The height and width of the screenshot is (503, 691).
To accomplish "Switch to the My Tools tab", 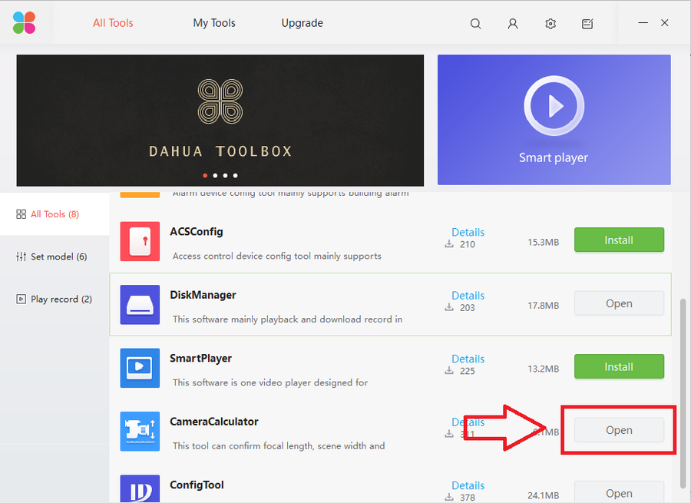I will pyautogui.click(x=214, y=23).
